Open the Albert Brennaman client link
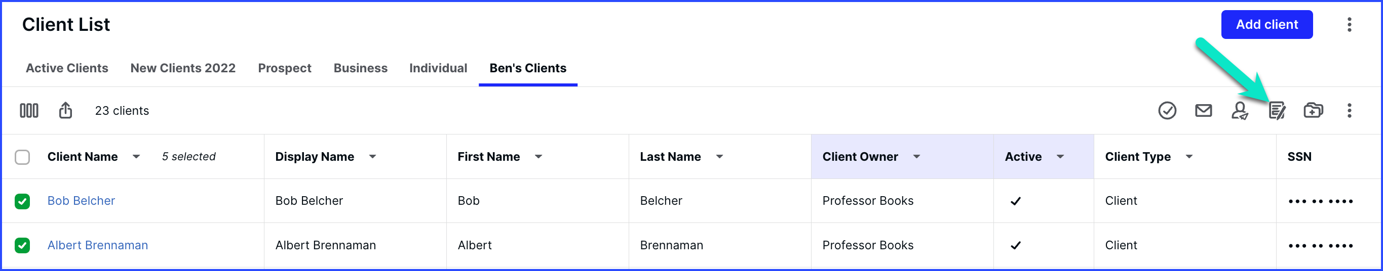 tap(98, 245)
